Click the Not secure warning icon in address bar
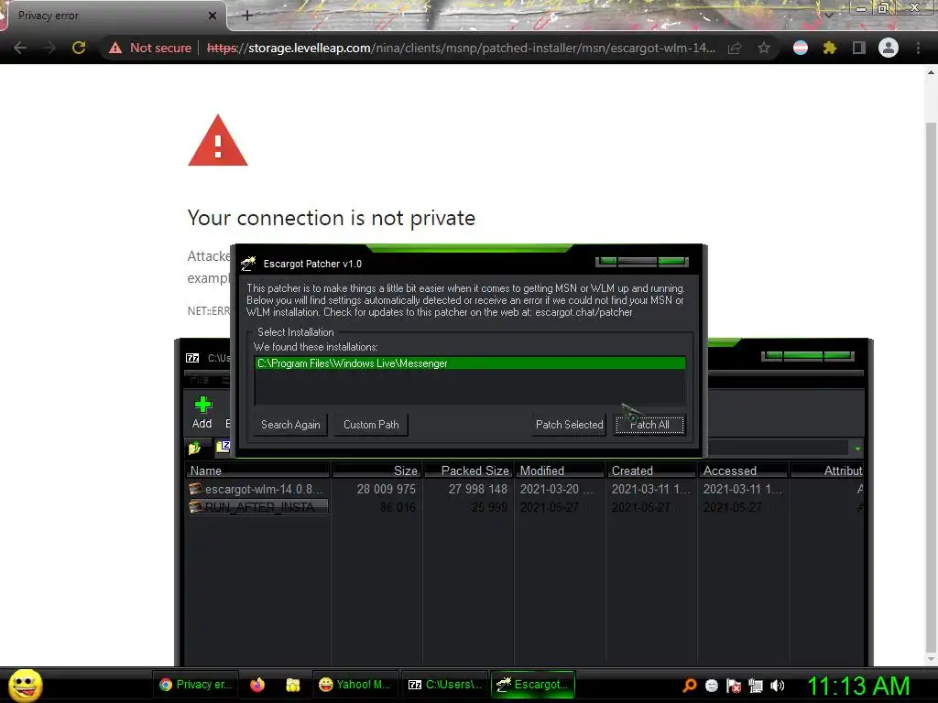Viewport: 938px width, 703px height. 115,48
